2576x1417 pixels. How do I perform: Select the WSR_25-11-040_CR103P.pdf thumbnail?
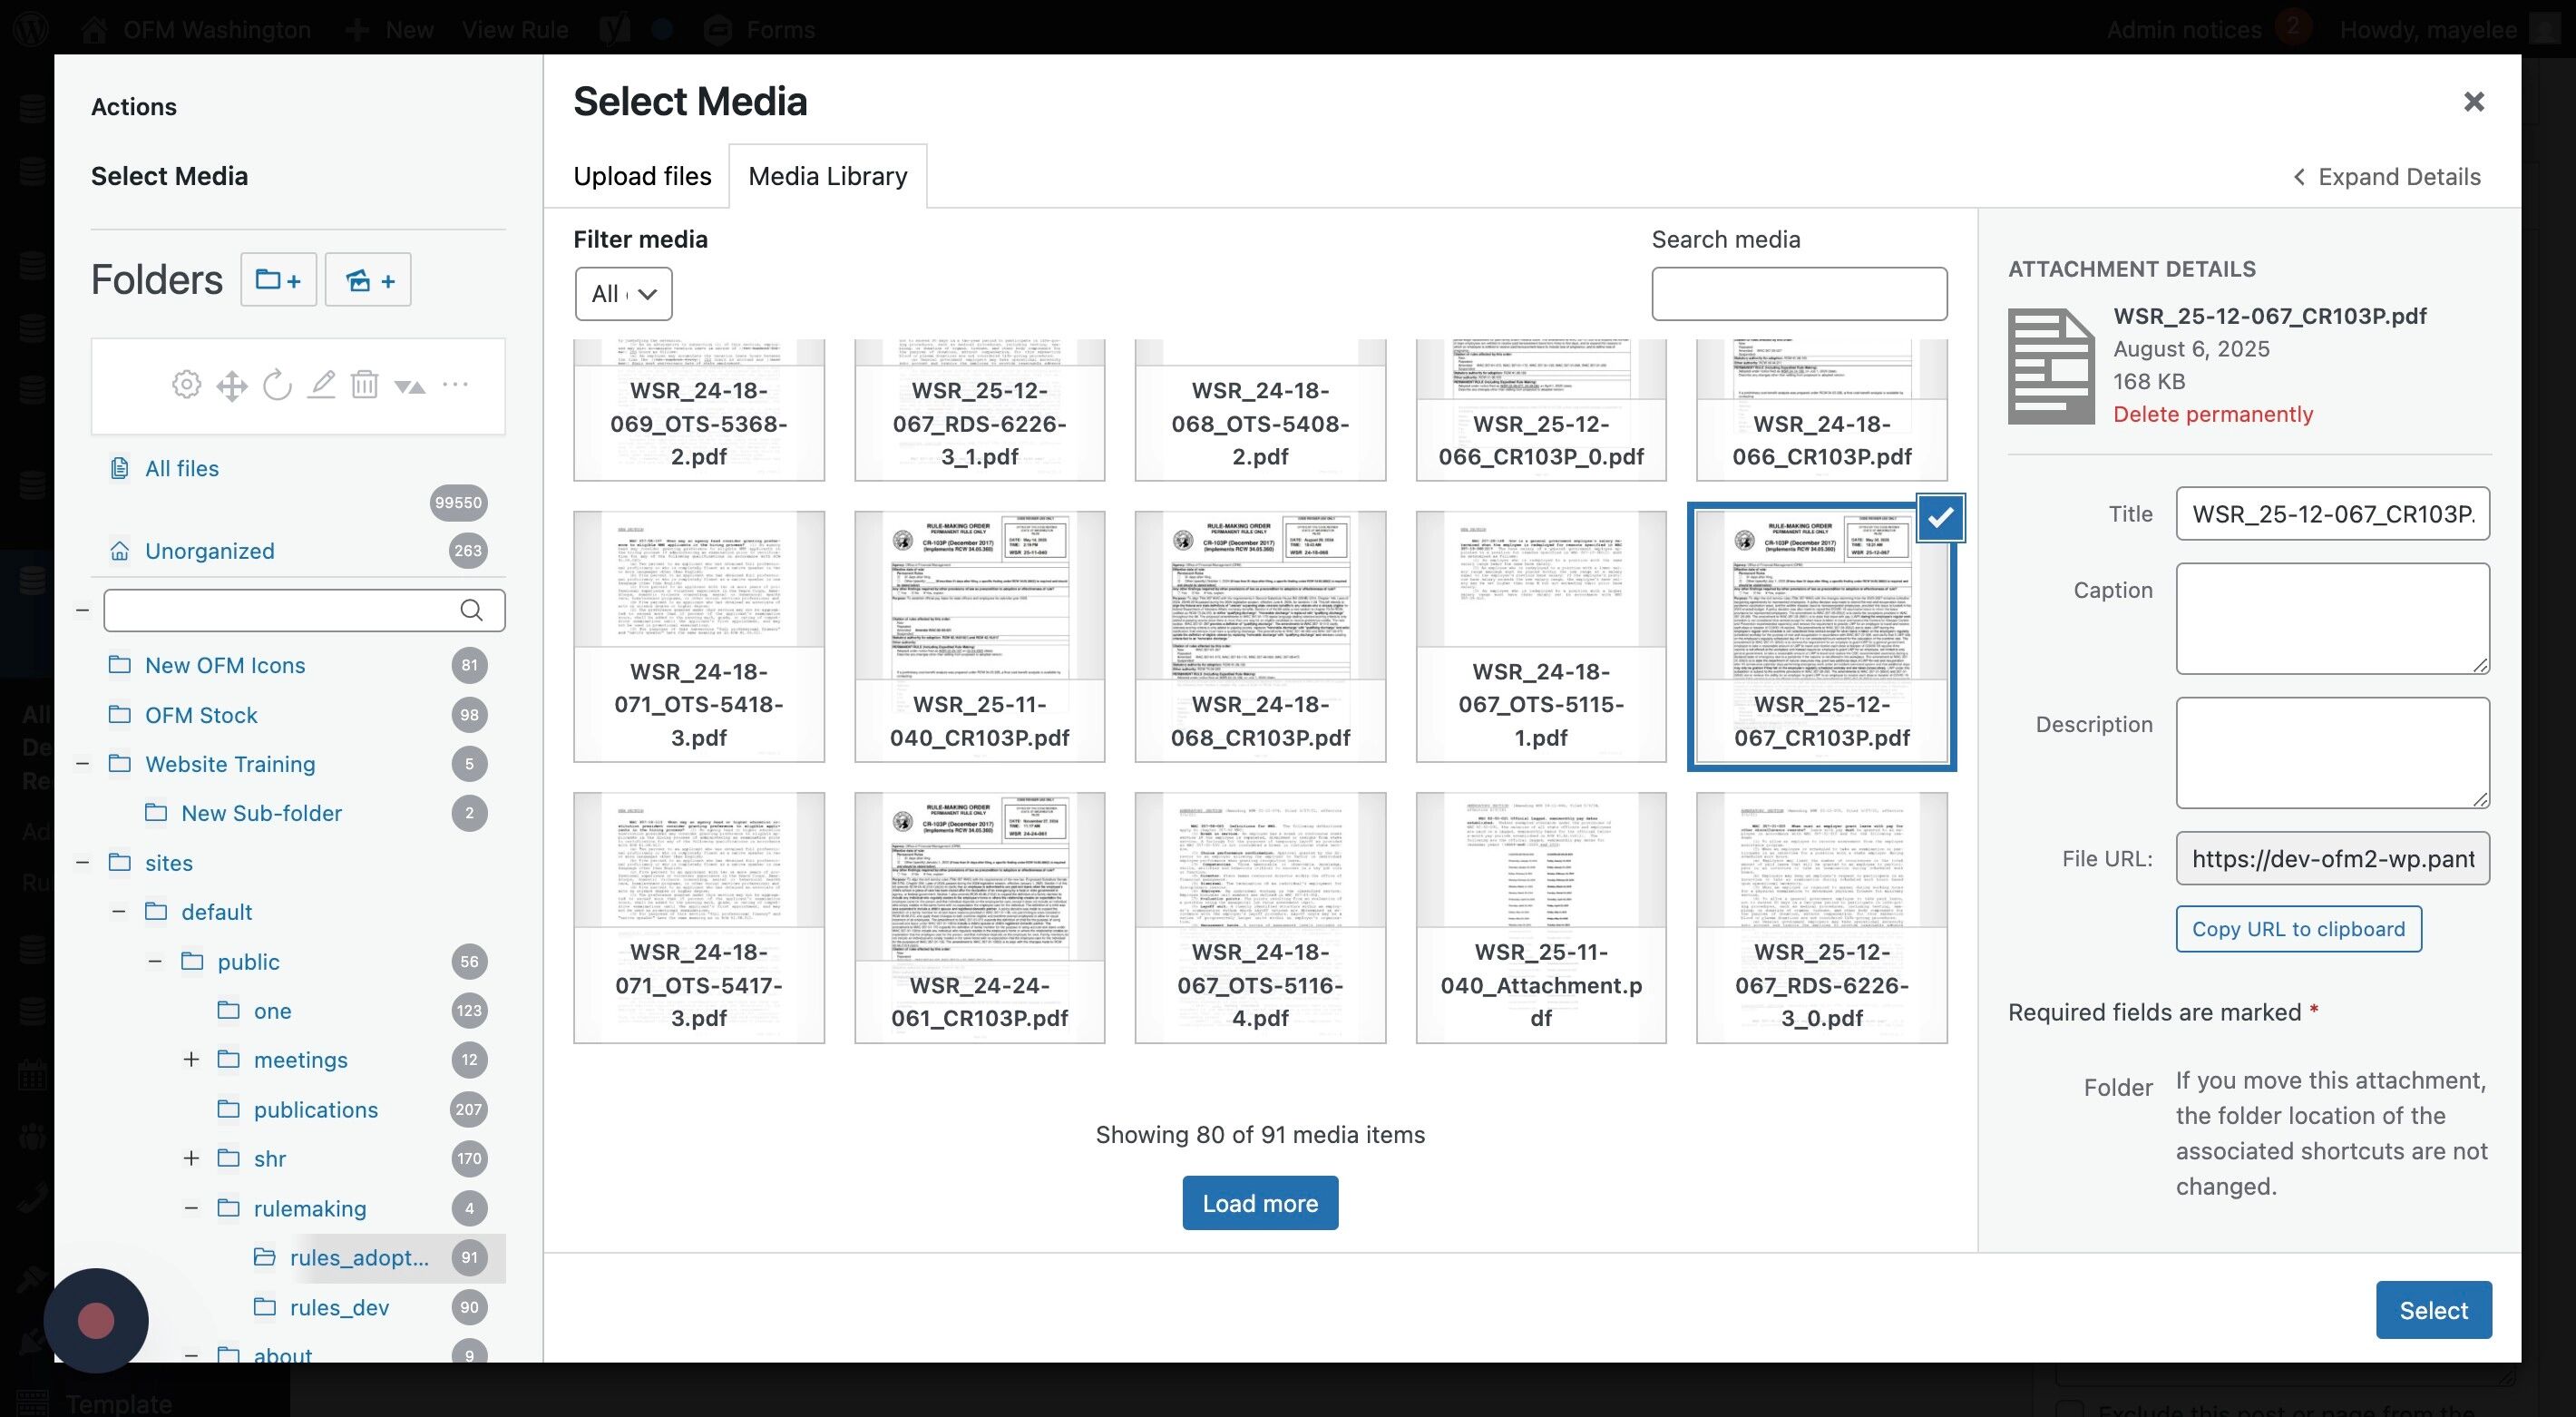979,636
